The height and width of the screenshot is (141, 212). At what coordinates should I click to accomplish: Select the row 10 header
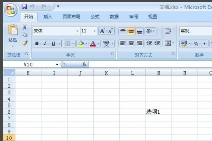[x=9, y=138]
